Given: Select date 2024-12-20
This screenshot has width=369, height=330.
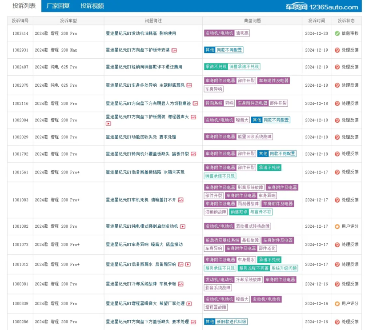Looking at the screenshot, I should [317, 34].
